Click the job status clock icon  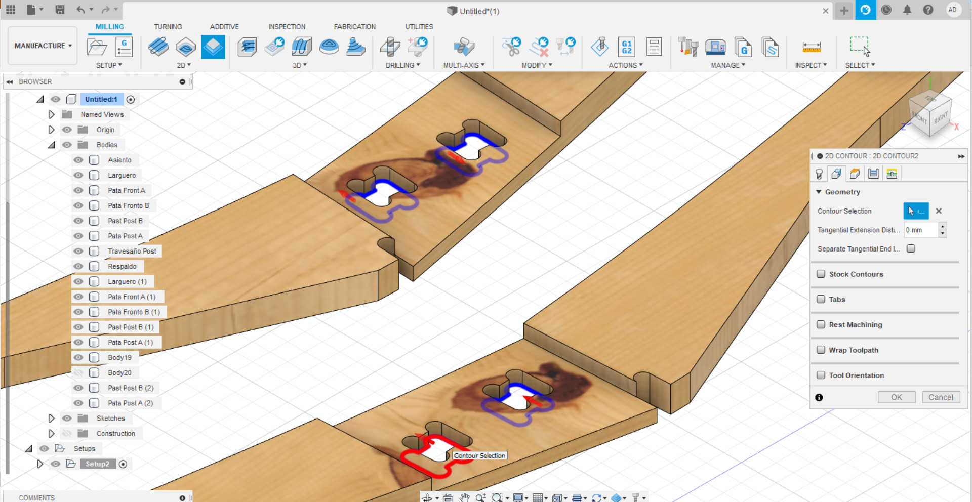tap(886, 10)
